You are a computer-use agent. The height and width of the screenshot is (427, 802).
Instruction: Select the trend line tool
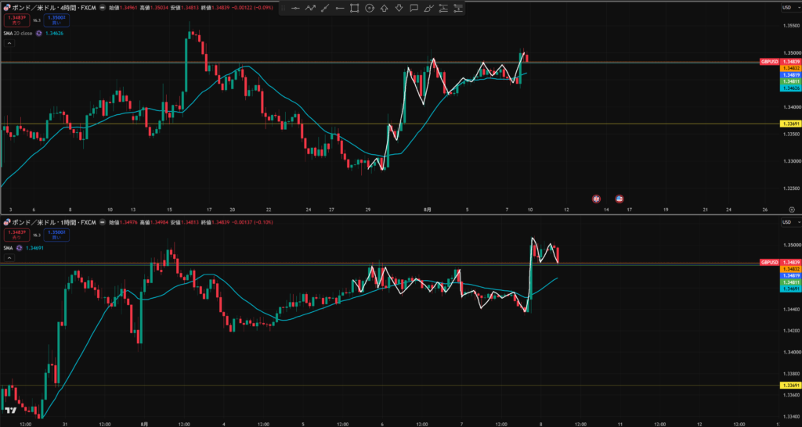pos(325,8)
